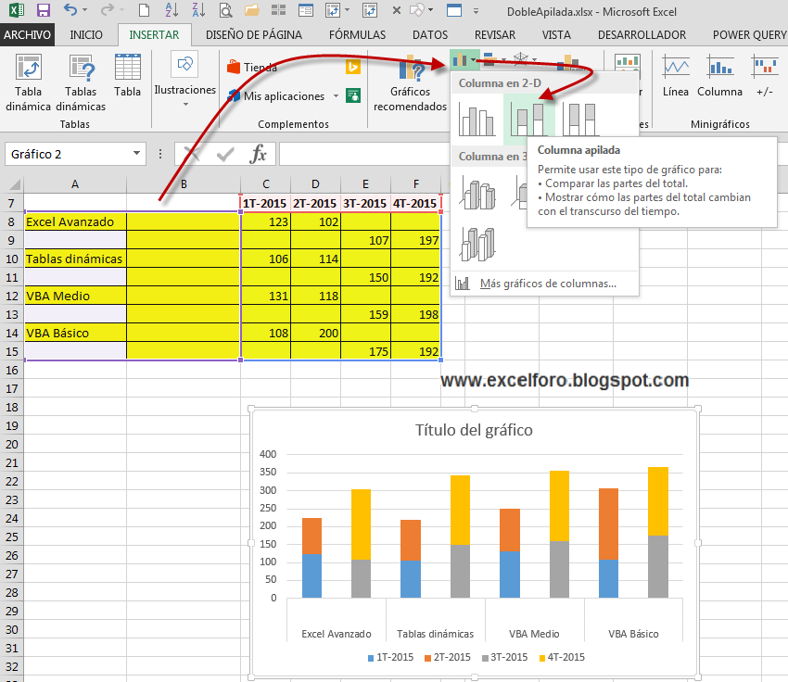
Task: Click the Insert Column Chart icon
Action: 459,60
